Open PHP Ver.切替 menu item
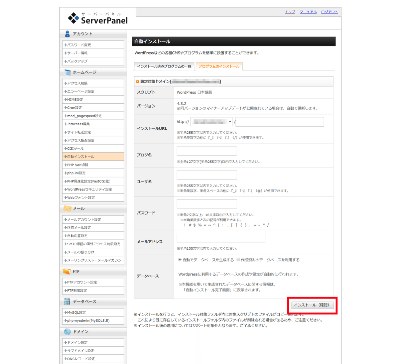Screen dimensions: 401x364 pyautogui.click(x=93, y=165)
